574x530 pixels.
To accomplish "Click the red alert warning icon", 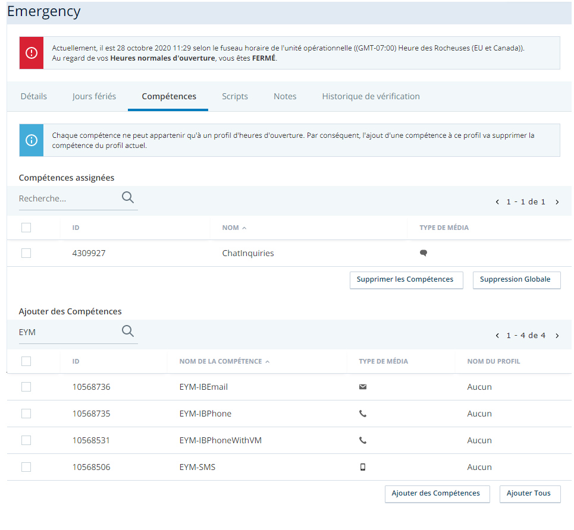I will (32, 53).
